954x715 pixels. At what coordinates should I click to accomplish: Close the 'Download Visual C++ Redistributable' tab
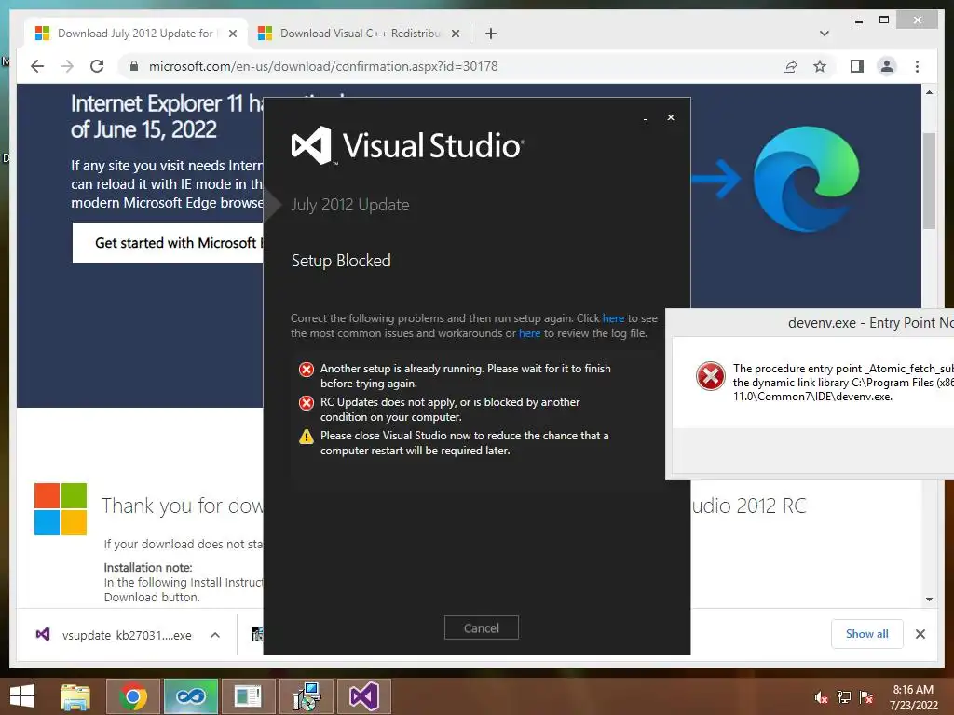[x=455, y=34]
